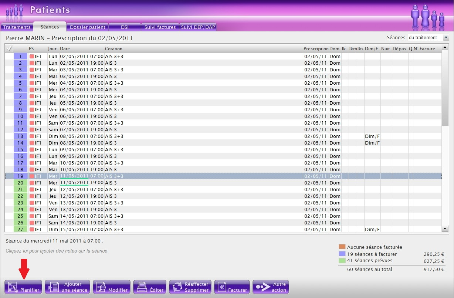Open the Suivi factures tab

click(x=160, y=27)
